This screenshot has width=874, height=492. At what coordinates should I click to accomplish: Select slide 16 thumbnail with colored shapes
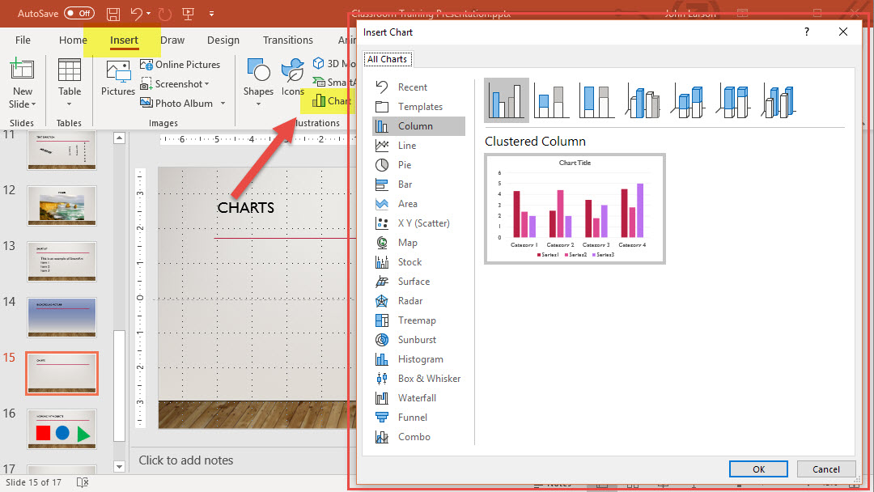(x=62, y=430)
